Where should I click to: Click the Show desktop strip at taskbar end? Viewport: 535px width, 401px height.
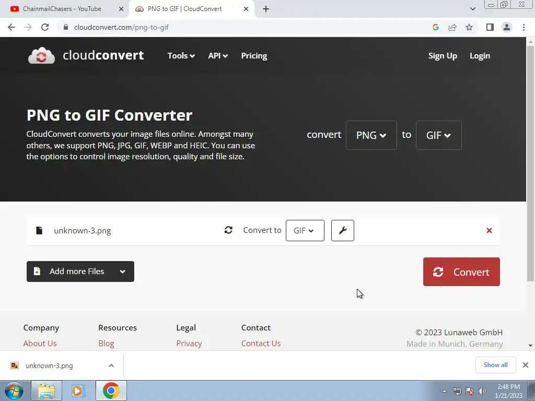click(x=531, y=391)
